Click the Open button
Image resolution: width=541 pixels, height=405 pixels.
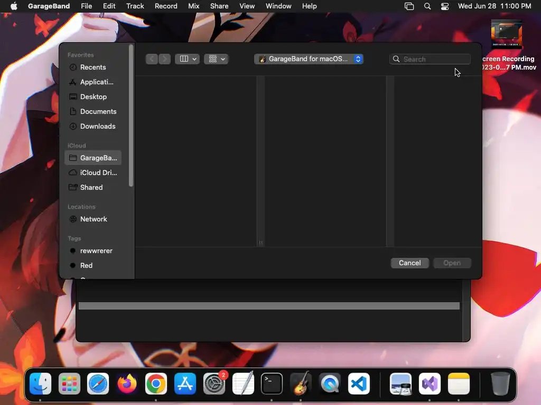coord(452,263)
